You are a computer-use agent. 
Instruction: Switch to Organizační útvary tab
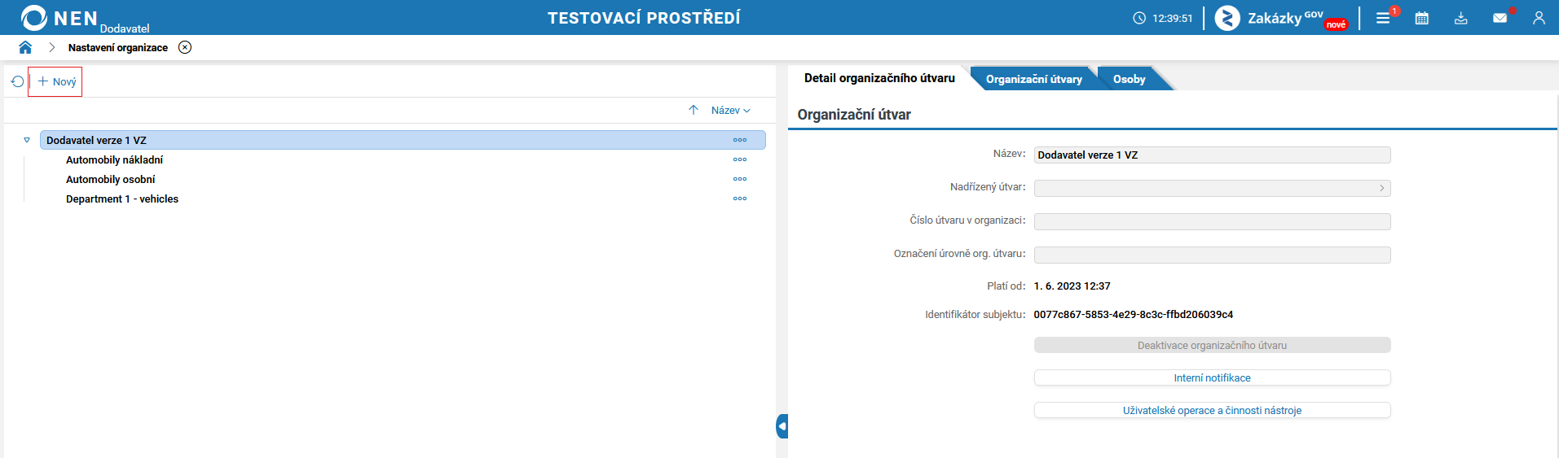click(1033, 79)
